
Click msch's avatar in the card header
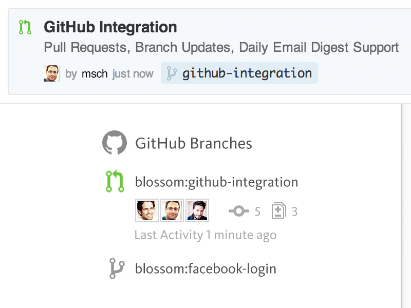pyautogui.click(x=52, y=73)
